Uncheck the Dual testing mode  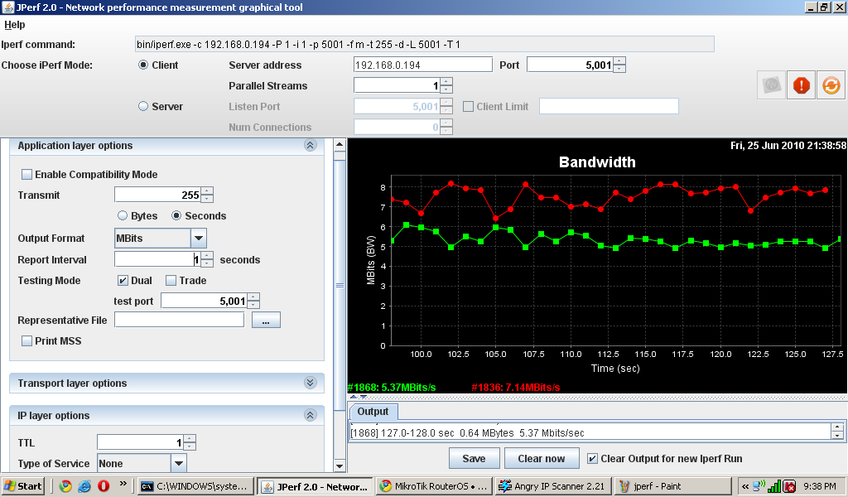click(x=123, y=280)
